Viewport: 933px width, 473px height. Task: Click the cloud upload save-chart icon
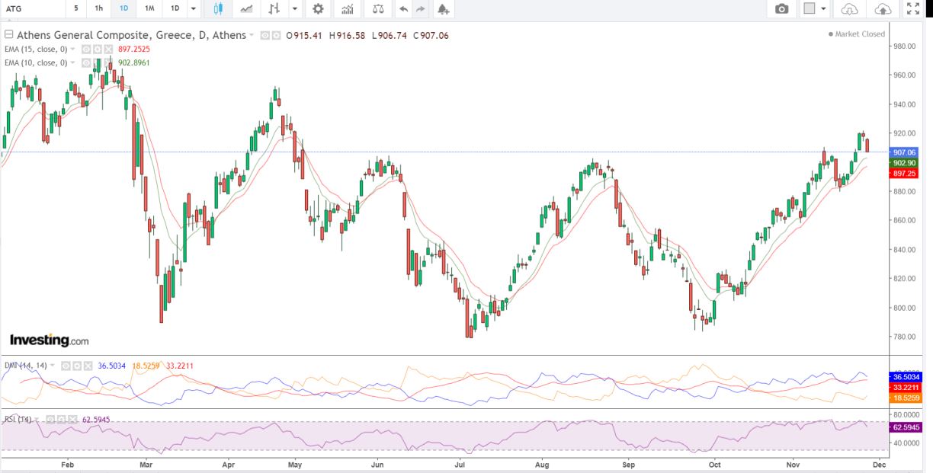pos(883,9)
